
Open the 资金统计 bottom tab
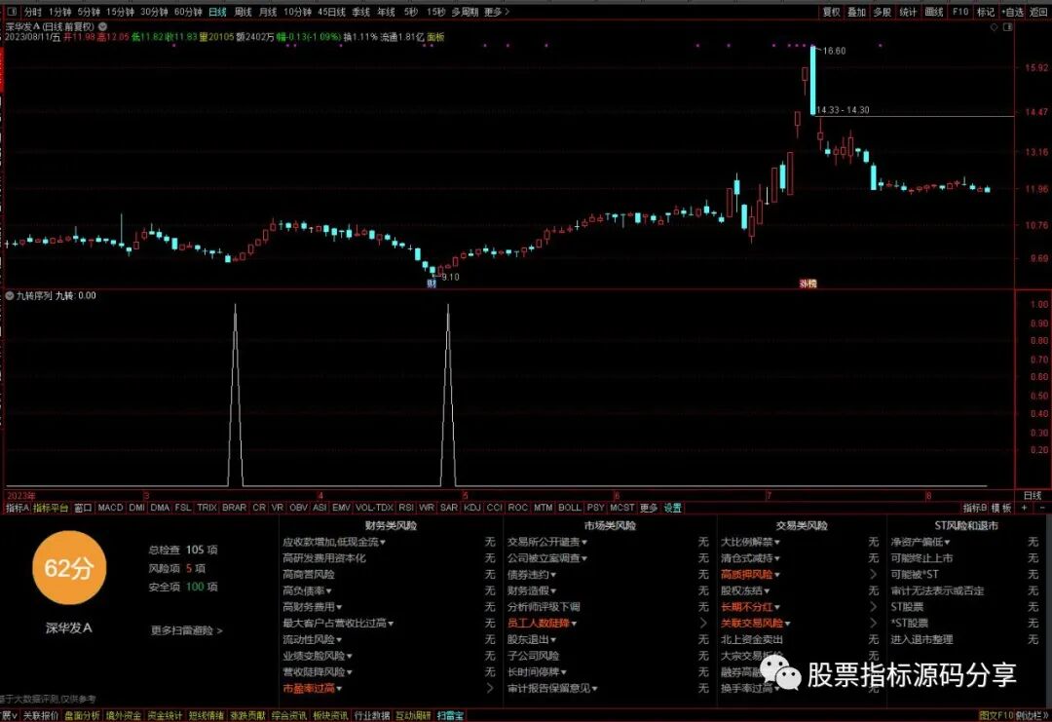click(x=165, y=716)
